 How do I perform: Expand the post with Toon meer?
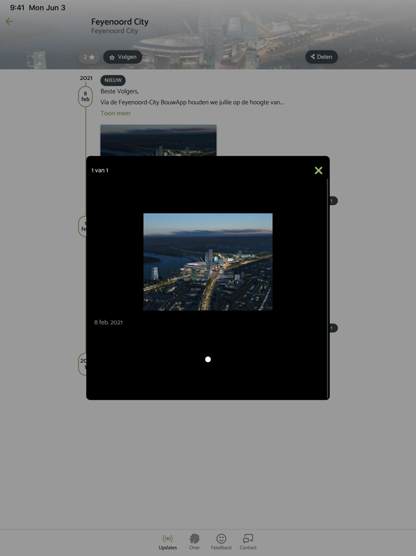(115, 113)
